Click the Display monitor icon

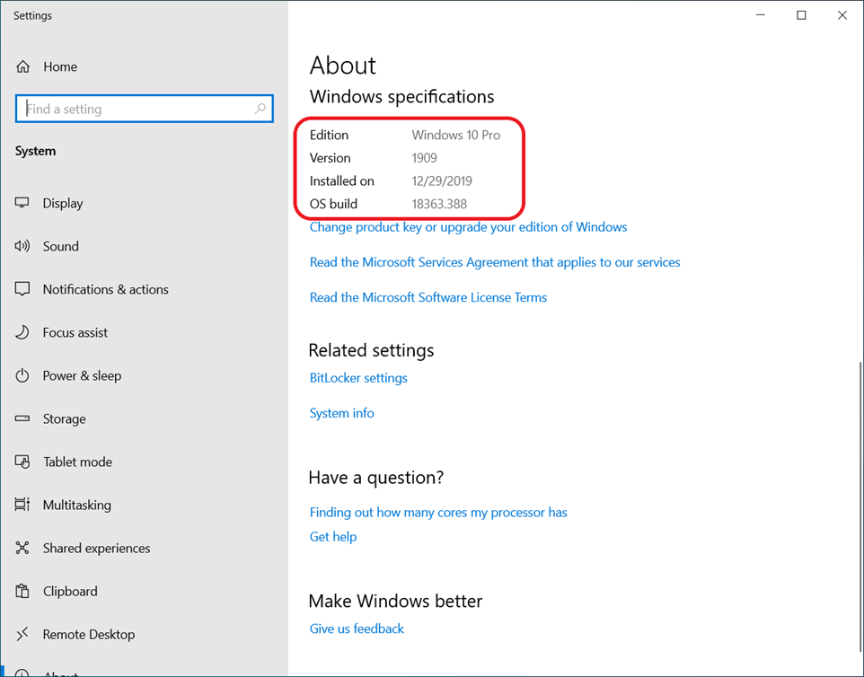(x=22, y=203)
